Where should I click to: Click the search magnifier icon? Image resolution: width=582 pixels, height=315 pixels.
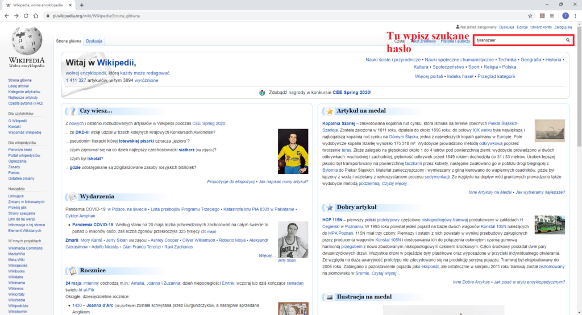point(568,40)
